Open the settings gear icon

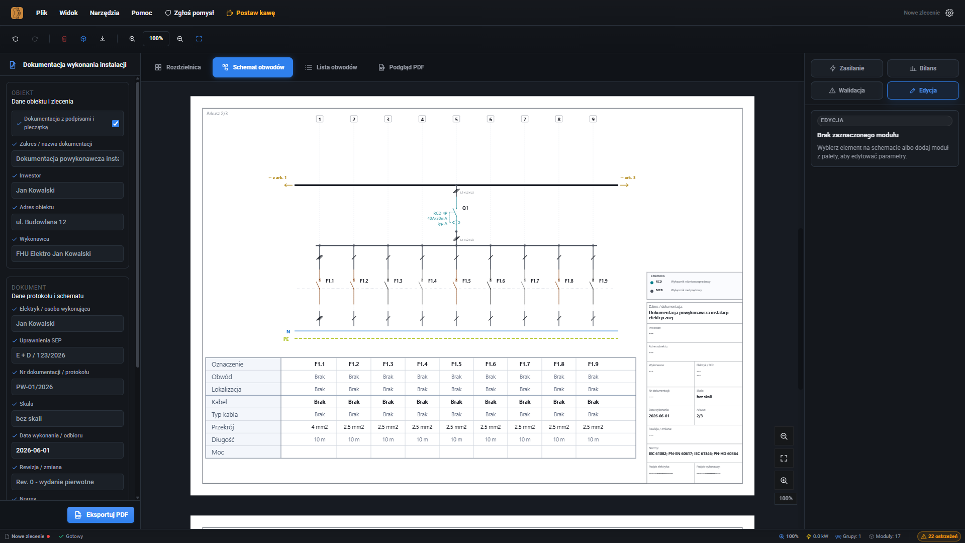tap(949, 13)
